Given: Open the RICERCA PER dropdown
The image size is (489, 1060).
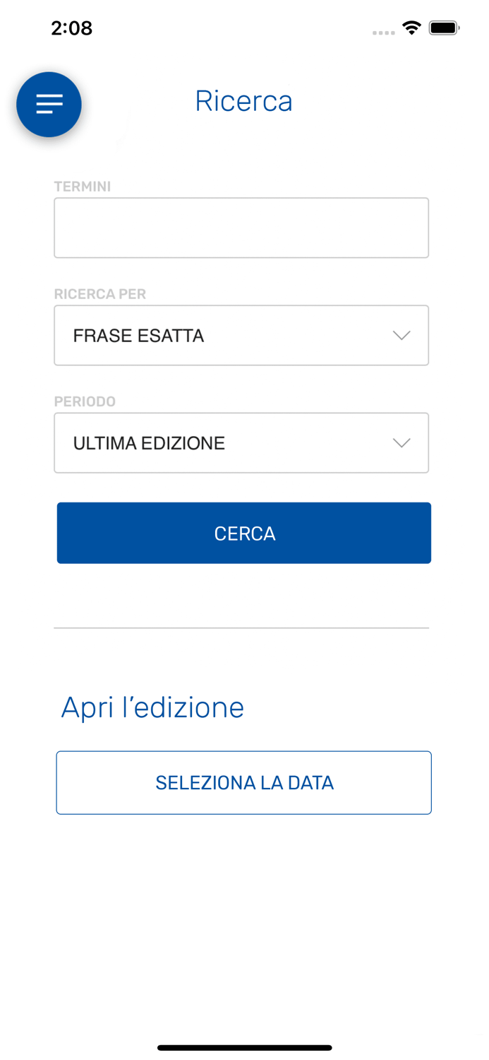Looking at the screenshot, I should pyautogui.click(x=241, y=335).
